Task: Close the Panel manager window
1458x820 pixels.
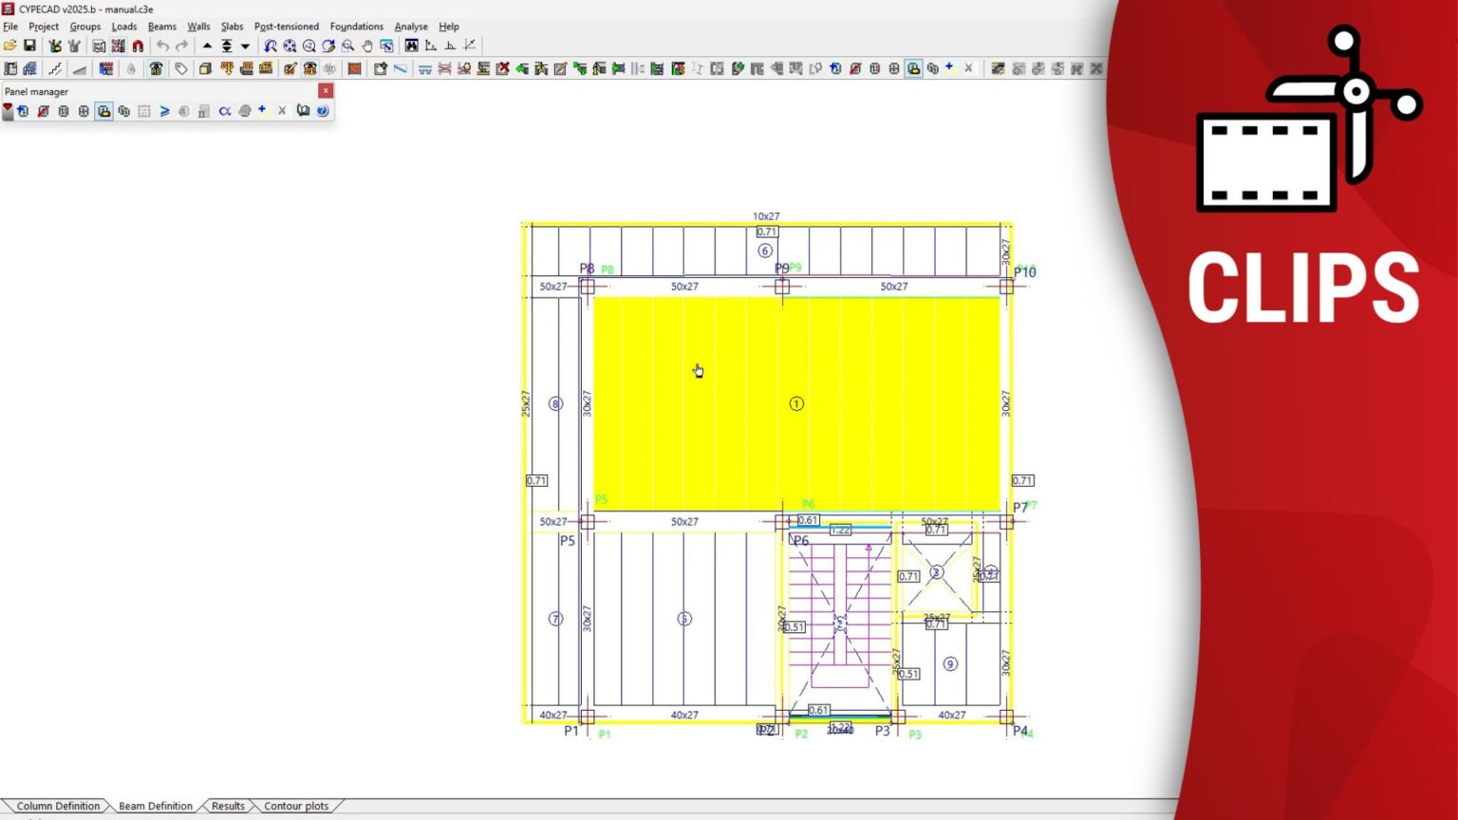Action: 326,91
